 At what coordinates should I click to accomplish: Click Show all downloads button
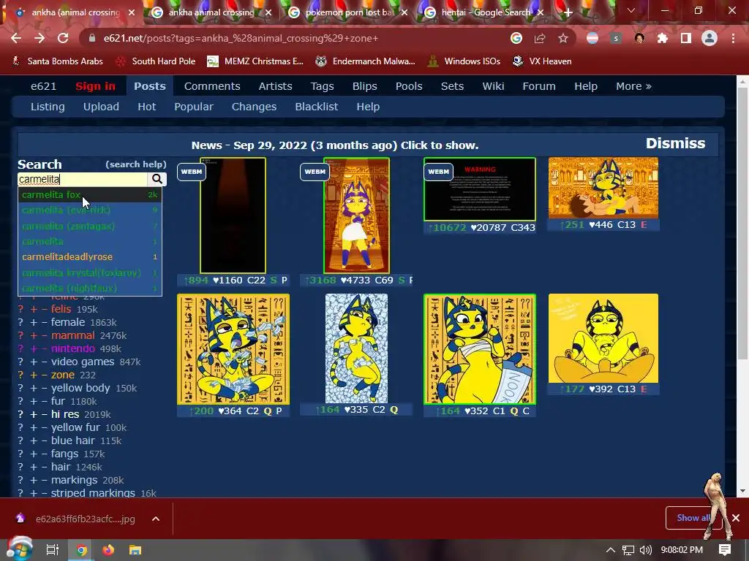(693, 518)
